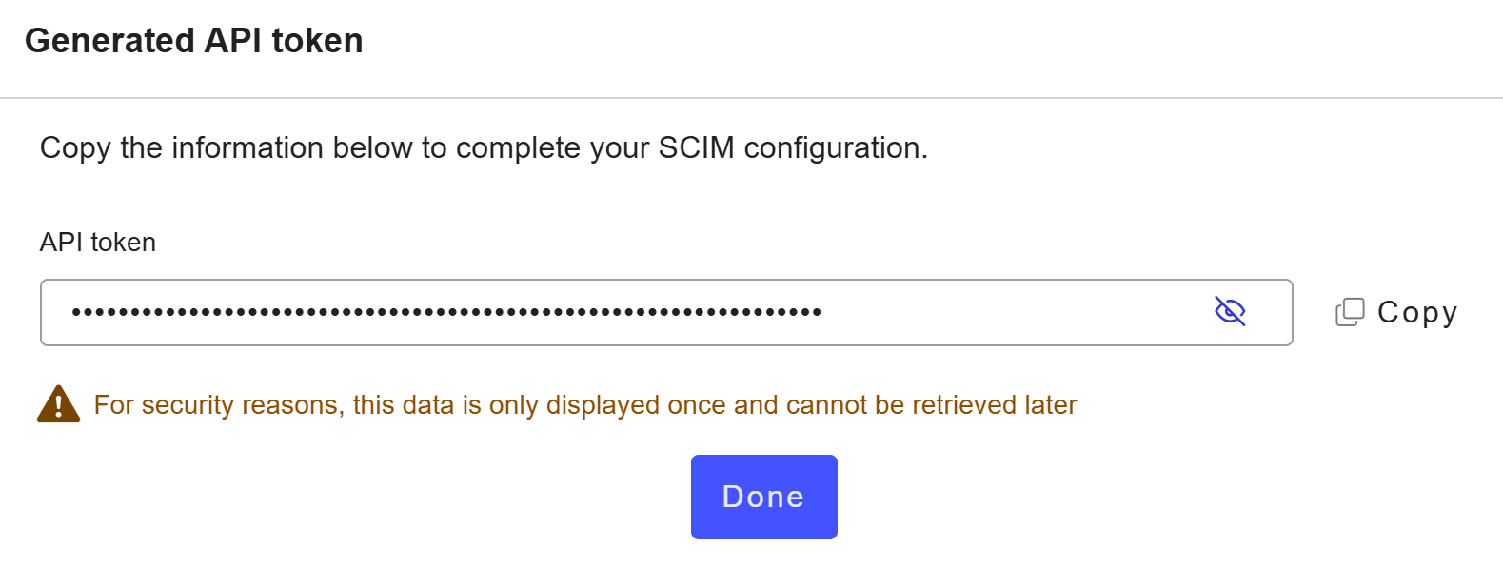1503x566 pixels.
Task: Click the 'Generated API token' heading
Action: (194, 41)
